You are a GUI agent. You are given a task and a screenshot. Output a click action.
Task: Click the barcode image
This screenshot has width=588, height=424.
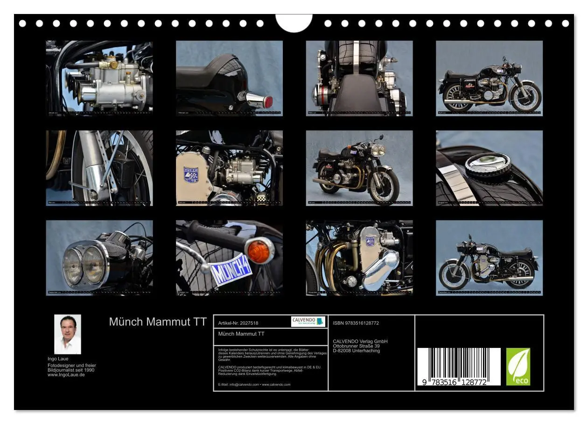click(x=459, y=367)
